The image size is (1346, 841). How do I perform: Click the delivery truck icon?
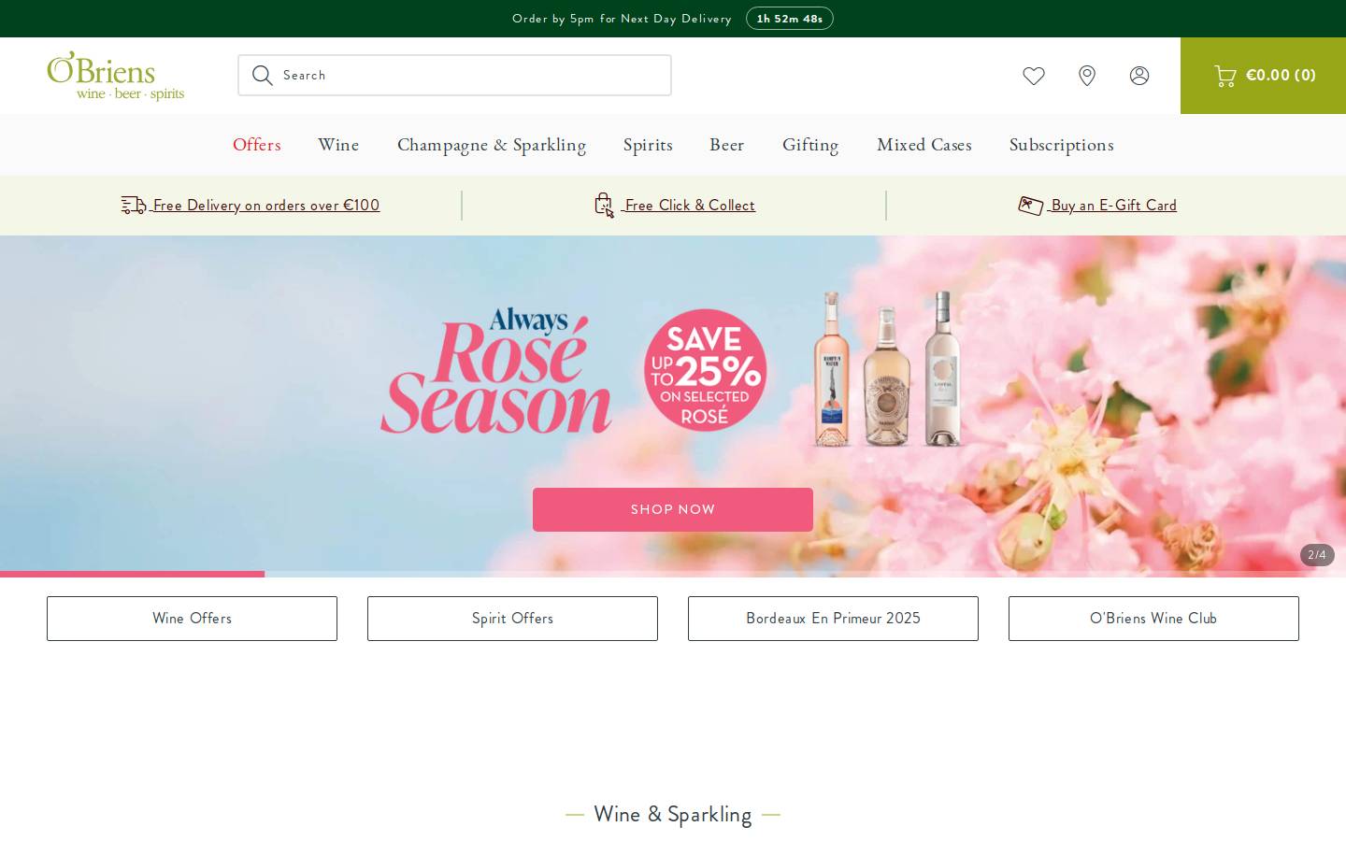[x=134, y=205]
